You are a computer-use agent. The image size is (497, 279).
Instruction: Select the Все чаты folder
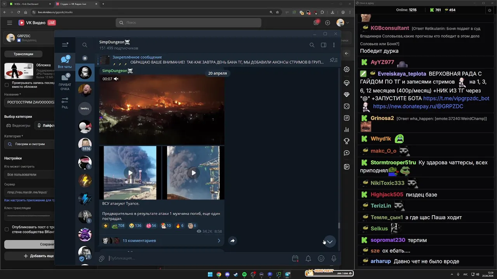click(65, 62)
